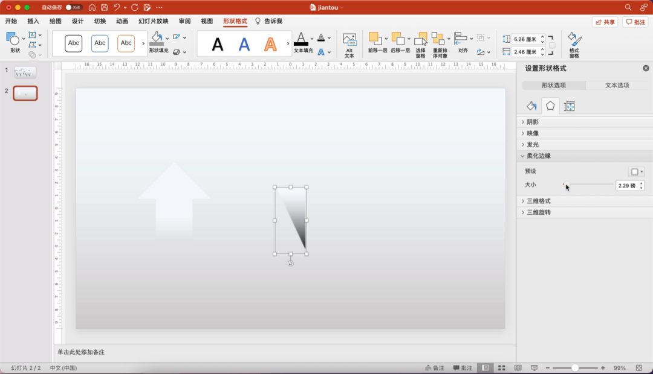Image resolution: width=653 pixels, height=374 pixels.
Task: Click the Home icon in title bar
Action: pos(92,7)
